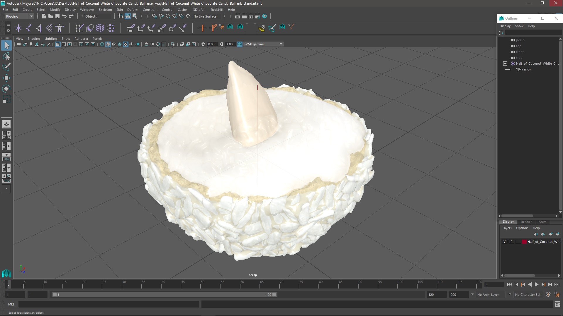
Task: Open the Objects selection mask dropdown arrow
Action: pyautogui.click(x=82, y=16)
